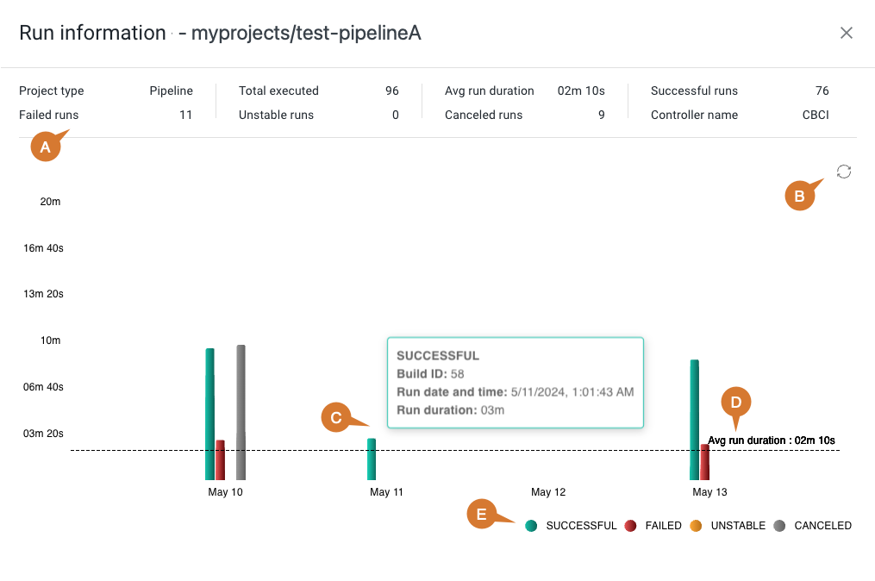Image resolution: width=875 pixels, height=581 pixels.
Task: Click the Build ID 58 tooltip
Action: click(515, 383)
